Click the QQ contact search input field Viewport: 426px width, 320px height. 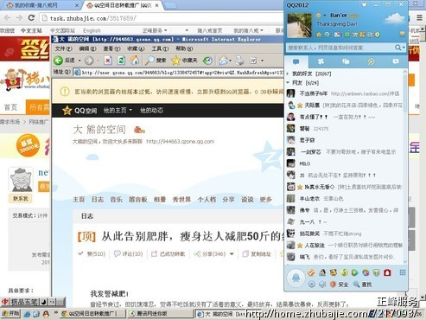340,48
